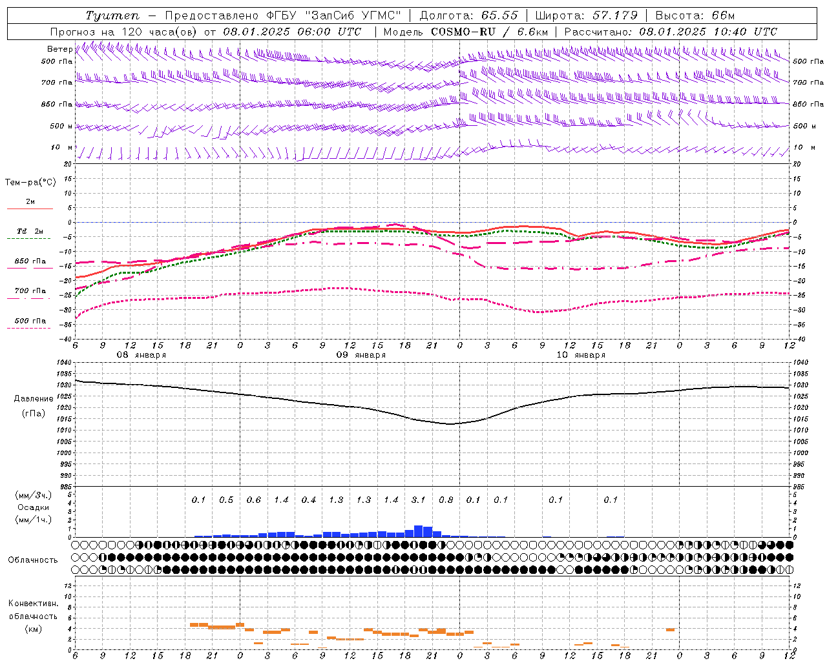
Task: Click the "0.6" precipitation total value
Action: pyautogui.click(x=253, y=500)
